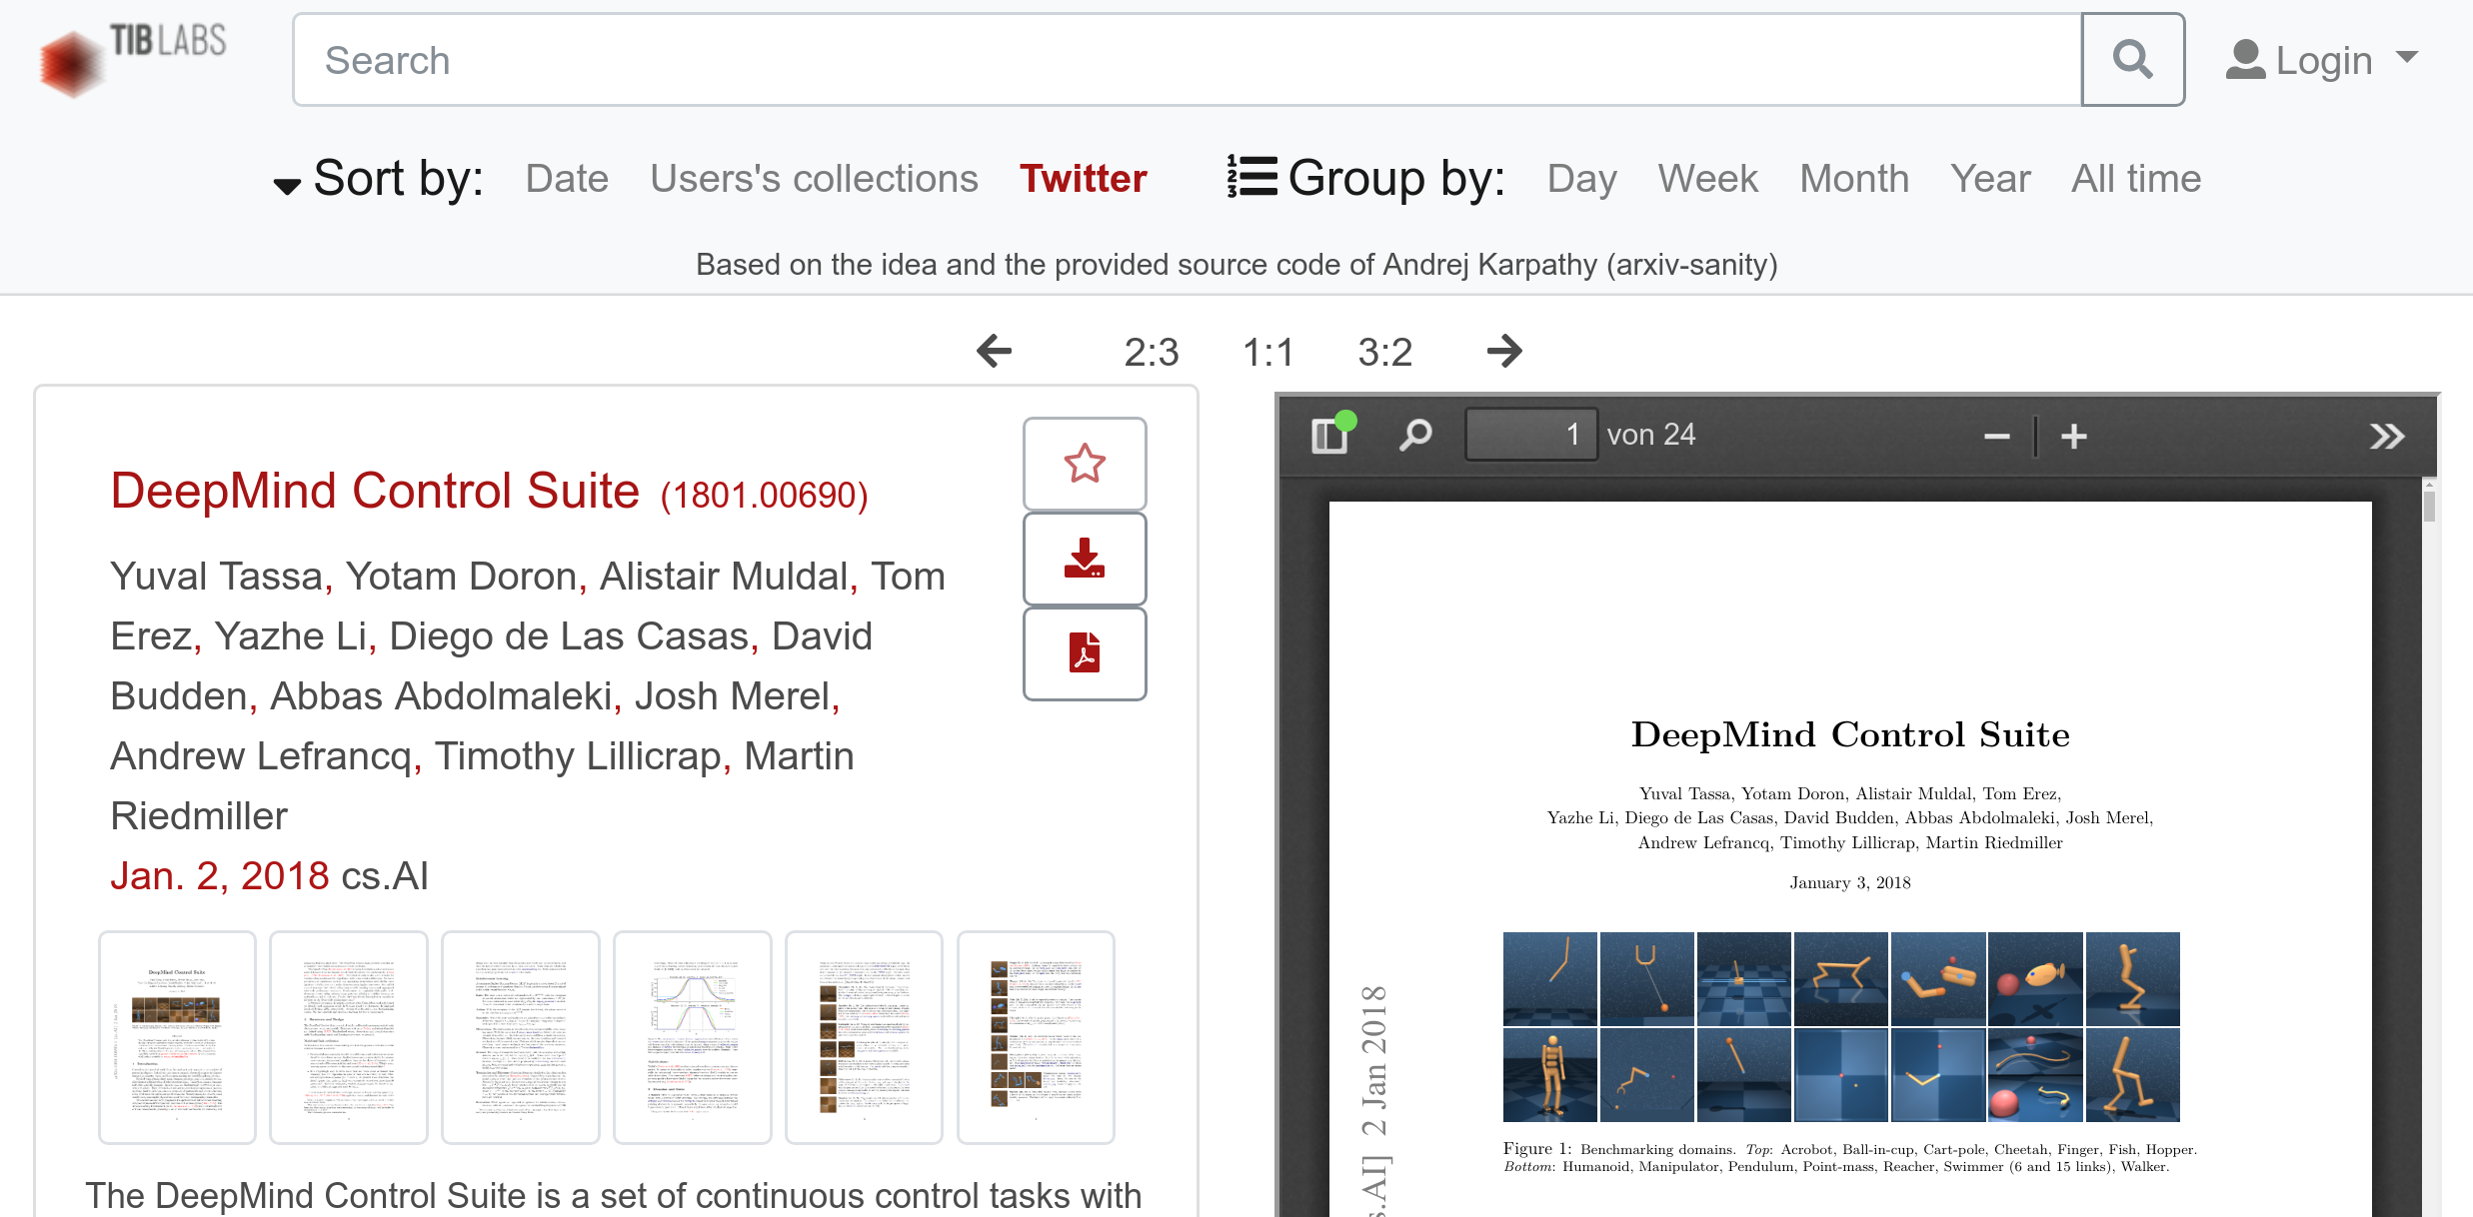Click the search magnifier button
This screenshot has width=2473, height=1217.
click(2132, 60)
